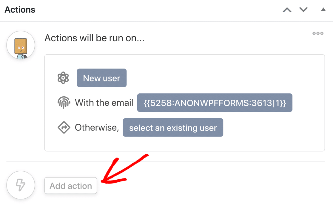Click the 'With the email' label
This screenshot has height=207, width=333.
[x=104, y=103]
